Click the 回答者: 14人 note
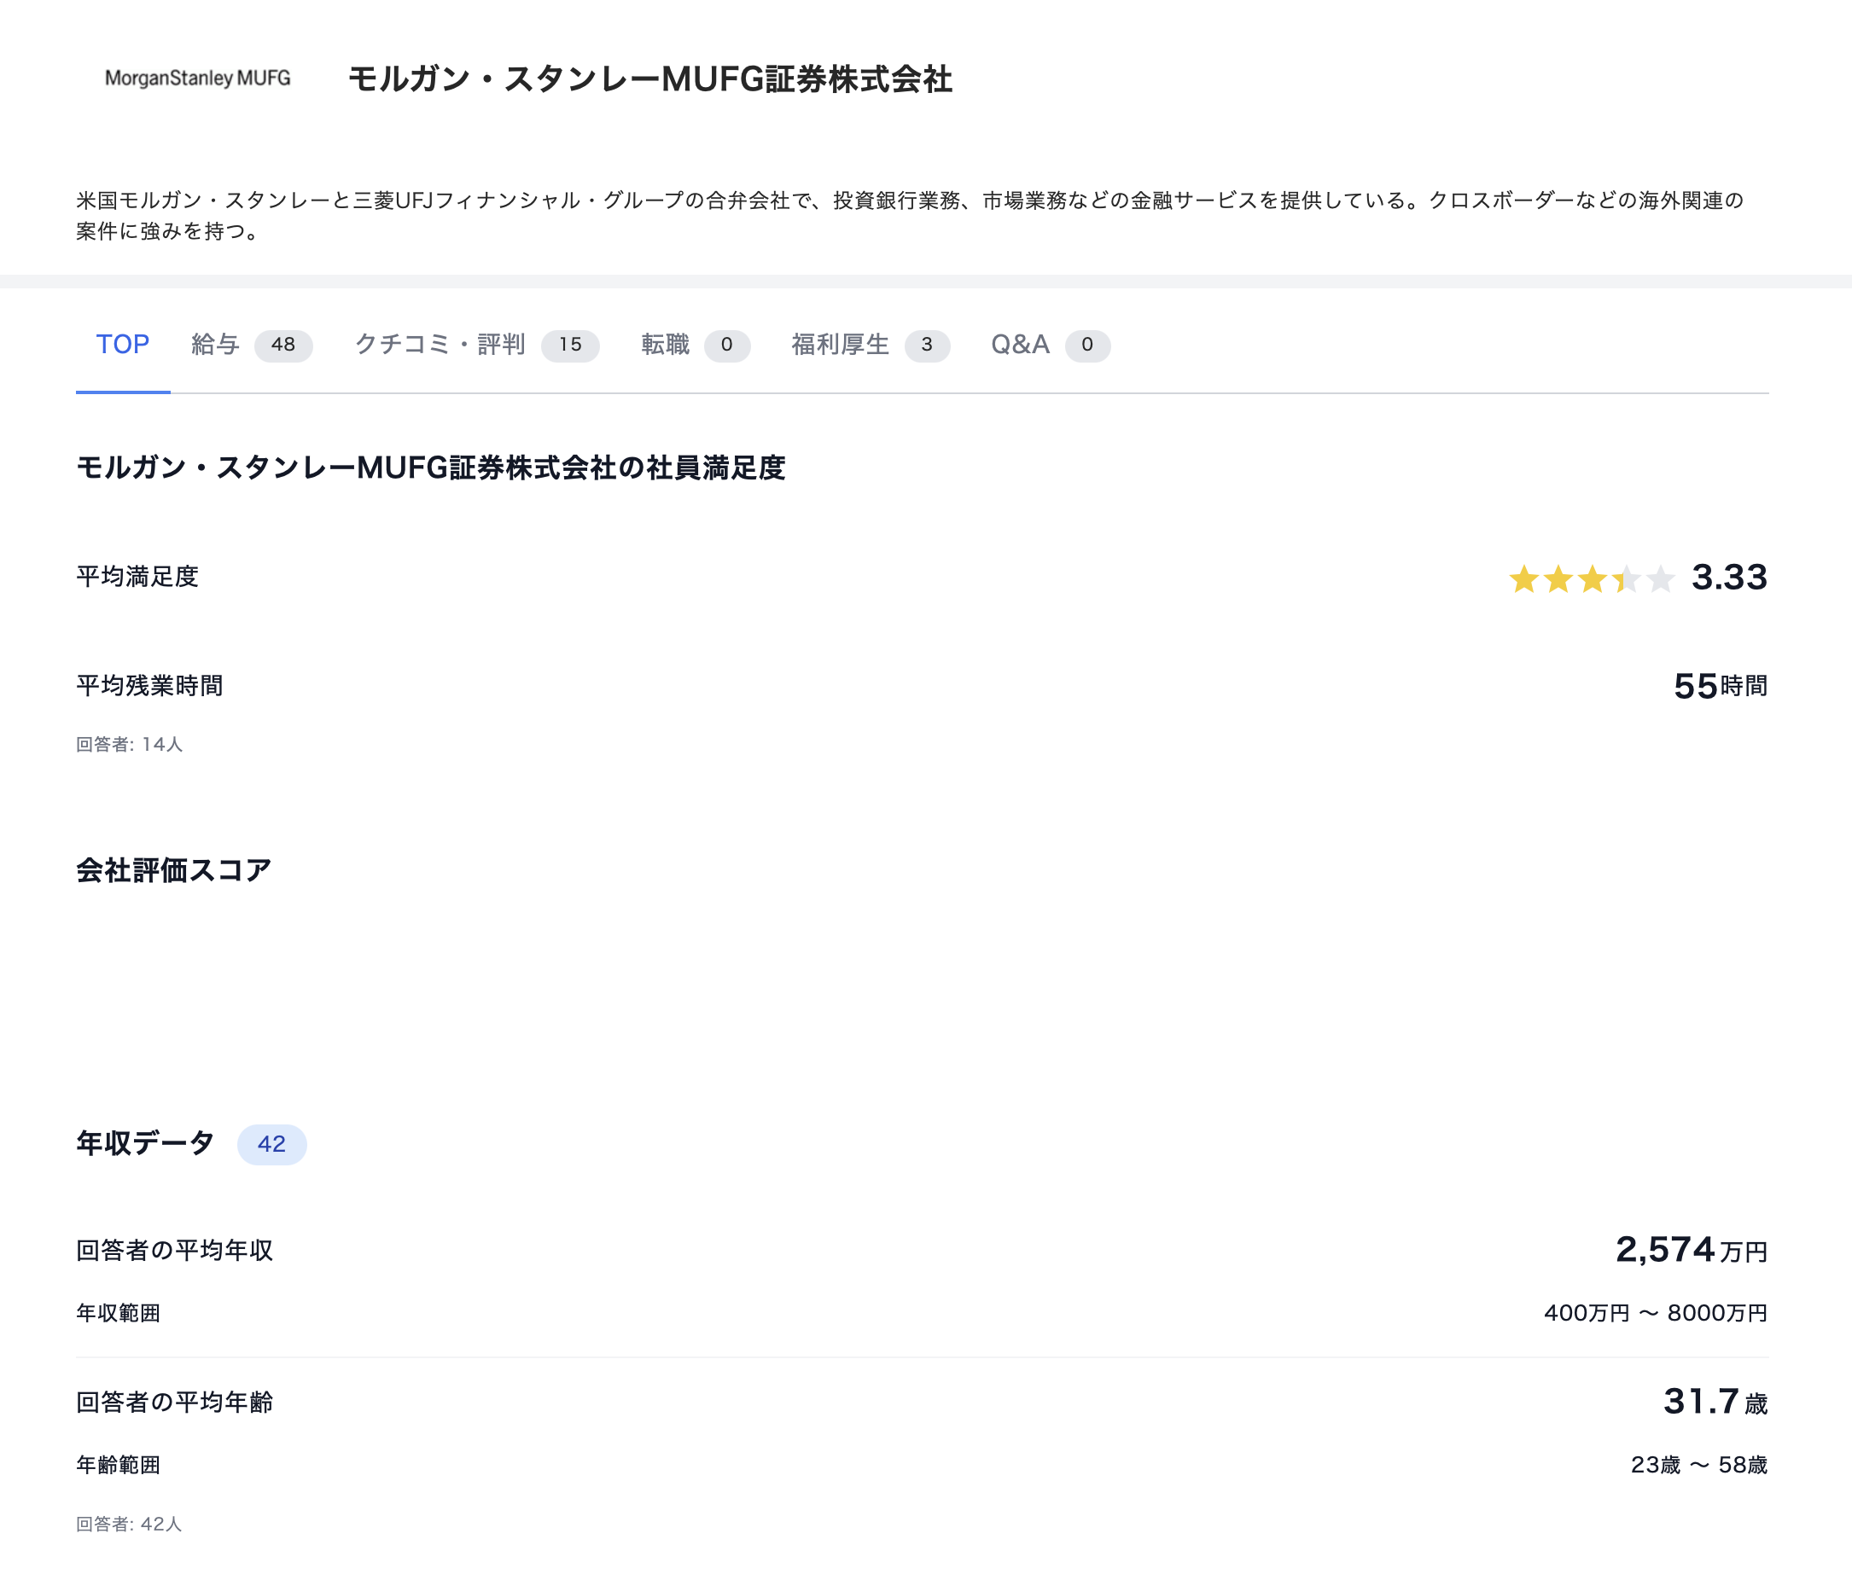 [130, 745]
